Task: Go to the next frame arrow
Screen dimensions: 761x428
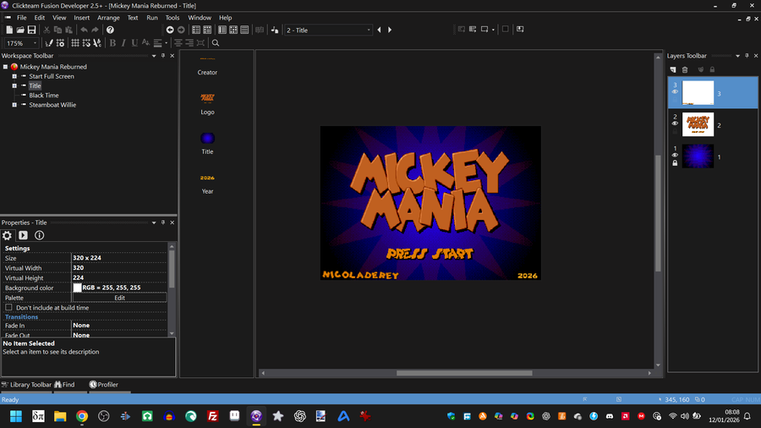Action: point(390,30)
